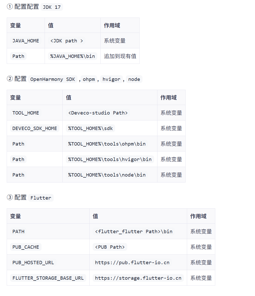Image resolution: width=255 pixels, height=296 pixels.
Task: Click the "JAVA_HOME" variable cell
Action: (26, 41)
